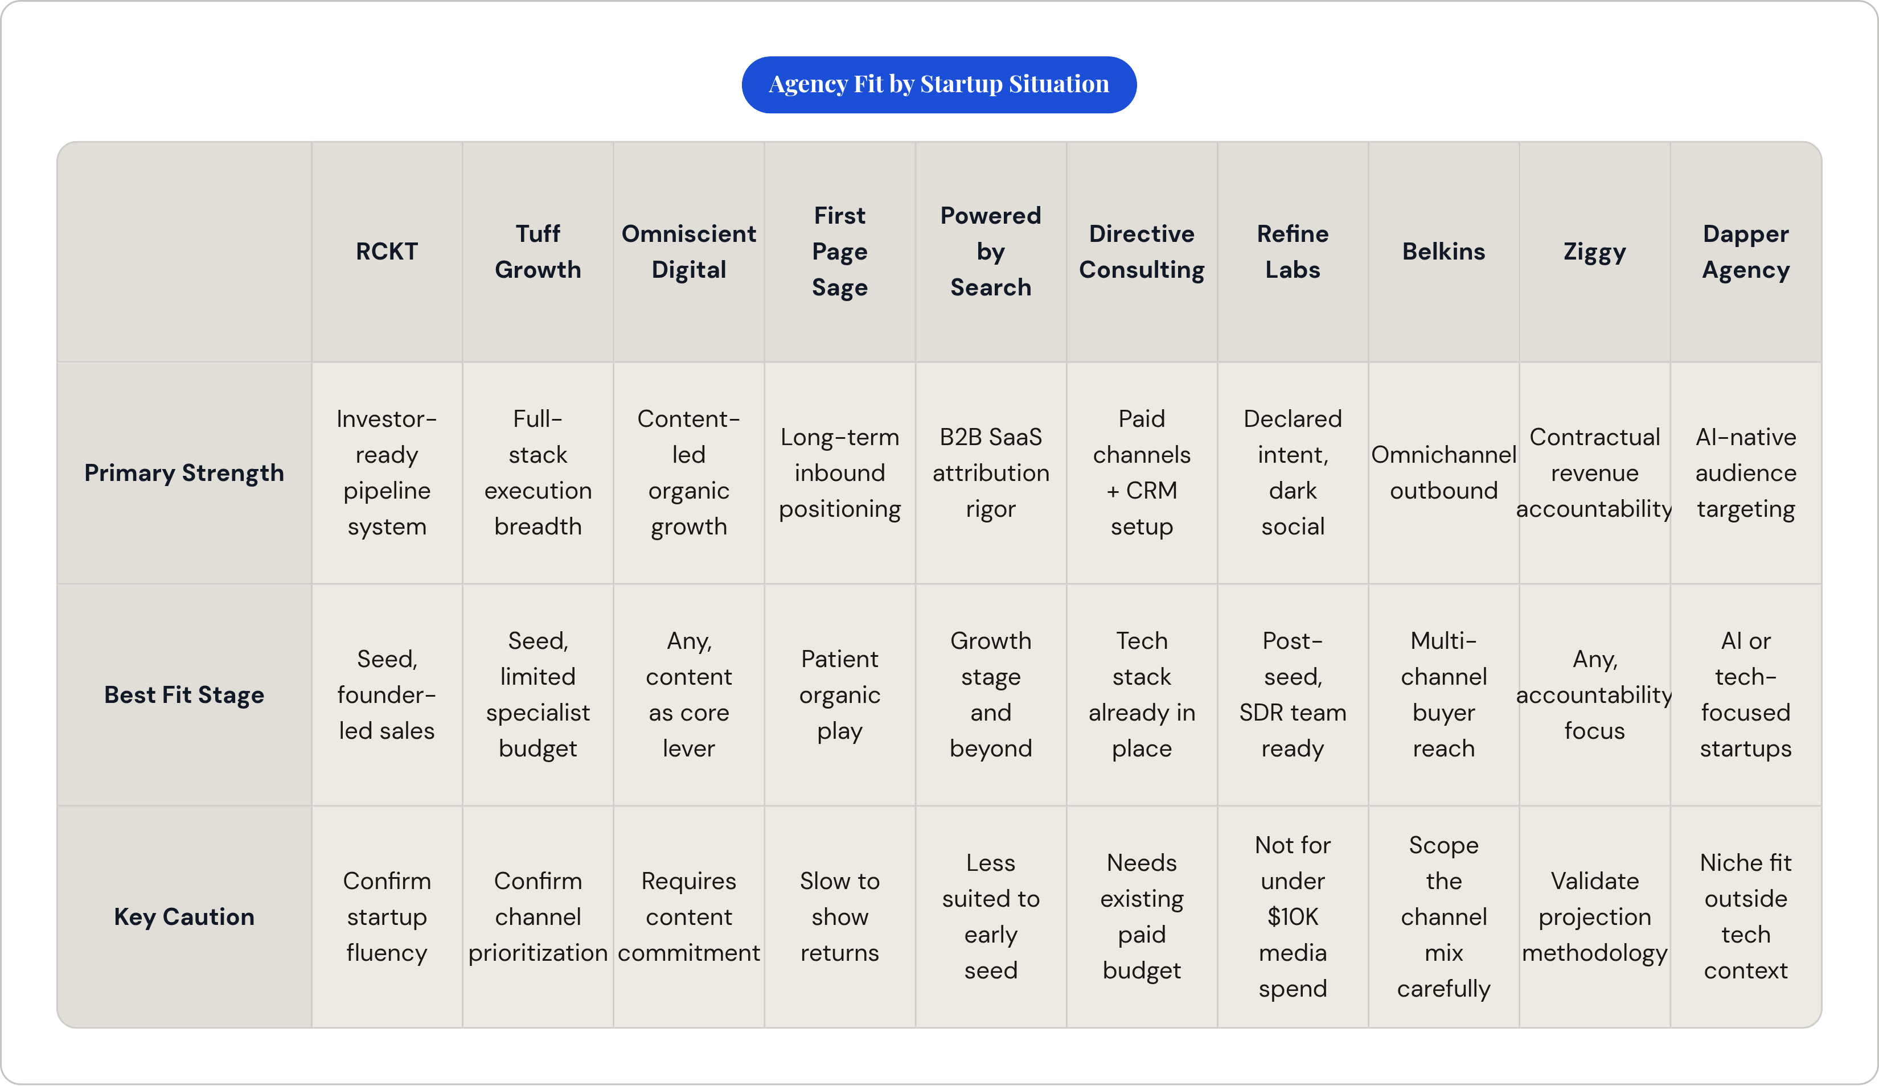Click 'Validate projection methodology' cell
1879x1086 pixels.
point(1595,917)
